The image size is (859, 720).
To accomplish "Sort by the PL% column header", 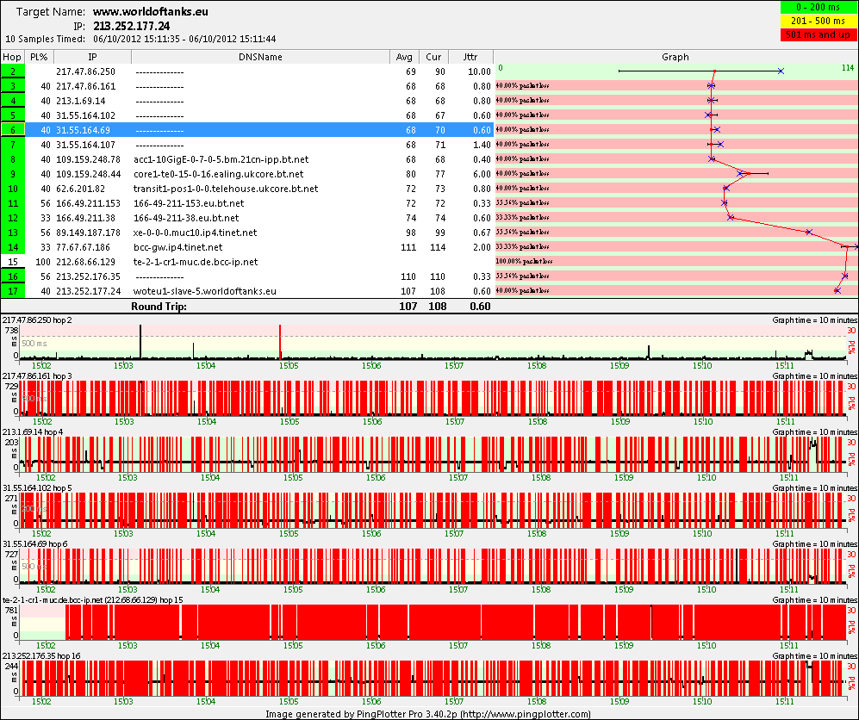I will (x=39, y=57).
